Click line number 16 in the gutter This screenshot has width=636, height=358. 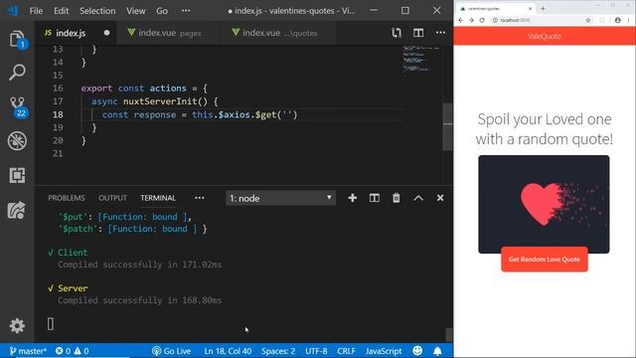coord(58,89)
